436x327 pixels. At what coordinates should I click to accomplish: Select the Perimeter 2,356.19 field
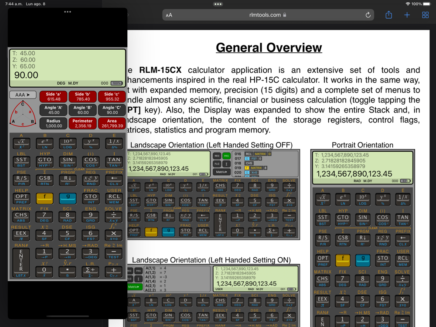(83, 123)
